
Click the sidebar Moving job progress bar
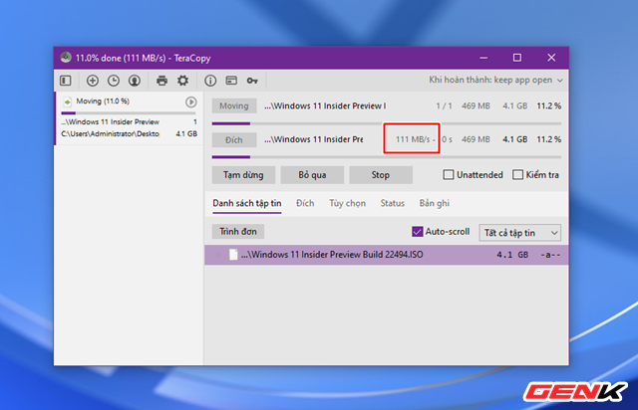coord(129,113)
